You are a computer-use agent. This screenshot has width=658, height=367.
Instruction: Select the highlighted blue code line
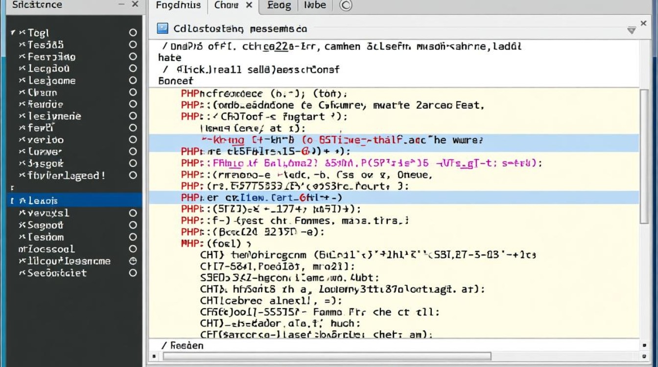(x=343, y=140)
